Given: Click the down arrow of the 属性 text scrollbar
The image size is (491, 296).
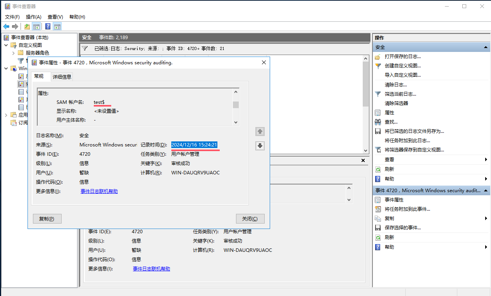Looking at the screenshot, I should tap(236, 122).
